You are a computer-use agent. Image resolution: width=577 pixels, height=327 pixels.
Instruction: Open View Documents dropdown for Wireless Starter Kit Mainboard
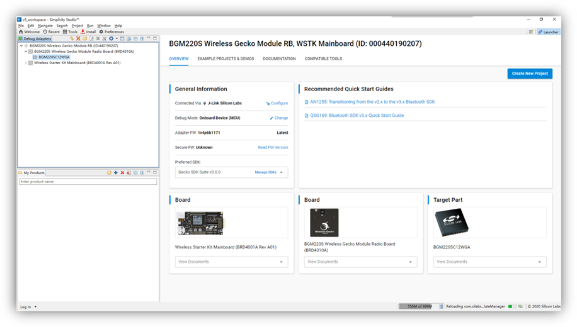(x=231, y=262)
